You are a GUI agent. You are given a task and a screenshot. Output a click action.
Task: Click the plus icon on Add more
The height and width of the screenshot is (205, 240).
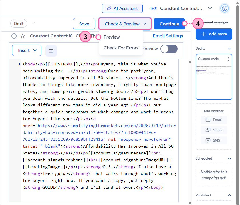(x=203, y=34)
